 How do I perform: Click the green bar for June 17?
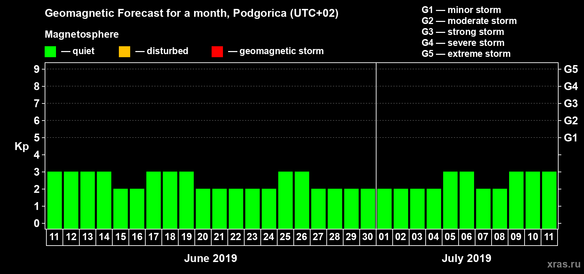[x=154, y=200]
